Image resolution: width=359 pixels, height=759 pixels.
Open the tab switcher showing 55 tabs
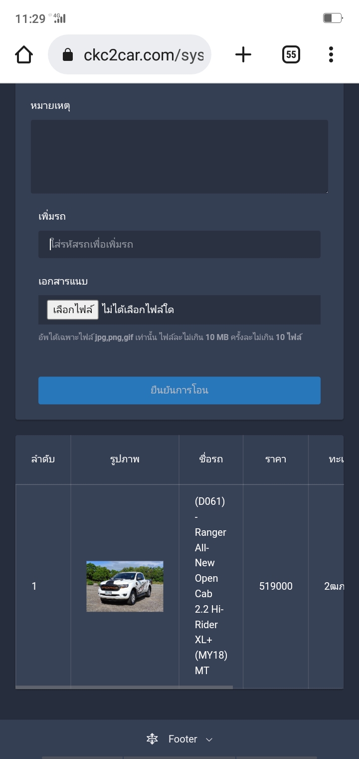pos(291,54)
